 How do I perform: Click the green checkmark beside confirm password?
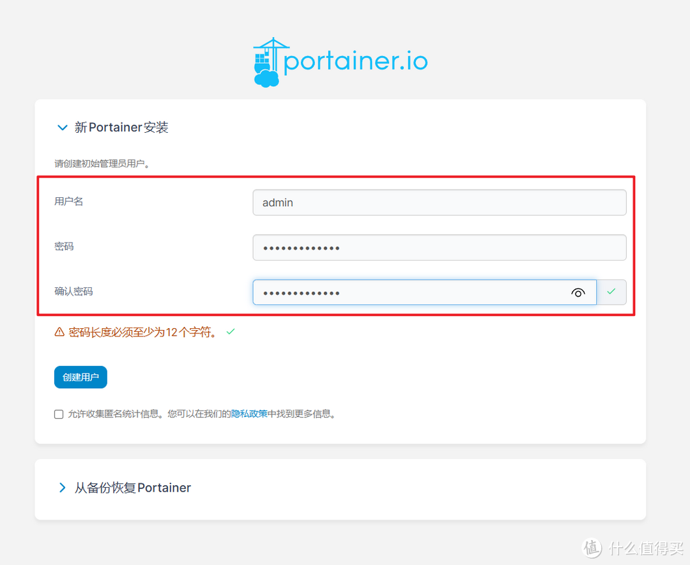point(611,292)
